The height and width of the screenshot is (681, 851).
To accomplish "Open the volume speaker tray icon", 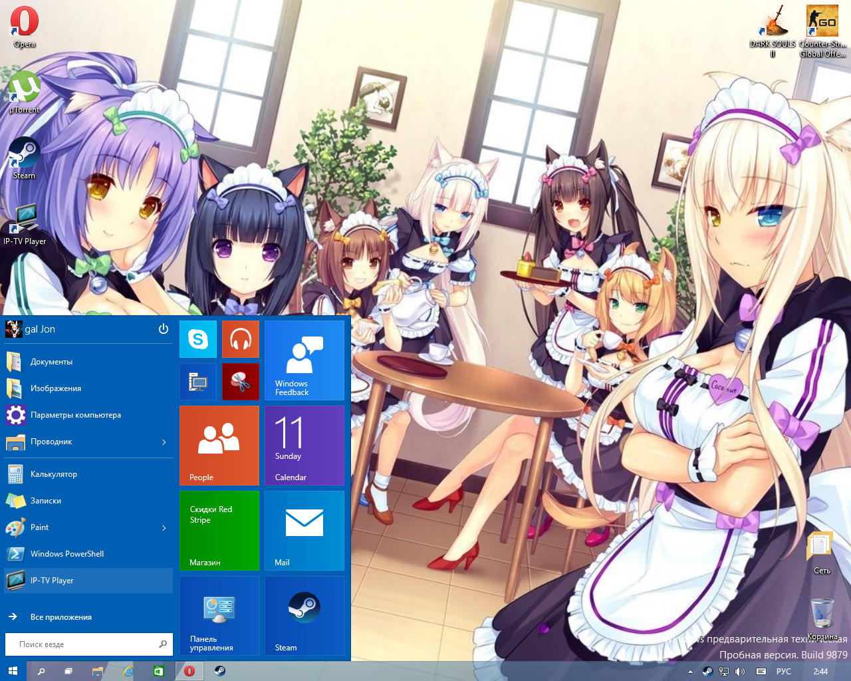I will (x=740, y=672).
